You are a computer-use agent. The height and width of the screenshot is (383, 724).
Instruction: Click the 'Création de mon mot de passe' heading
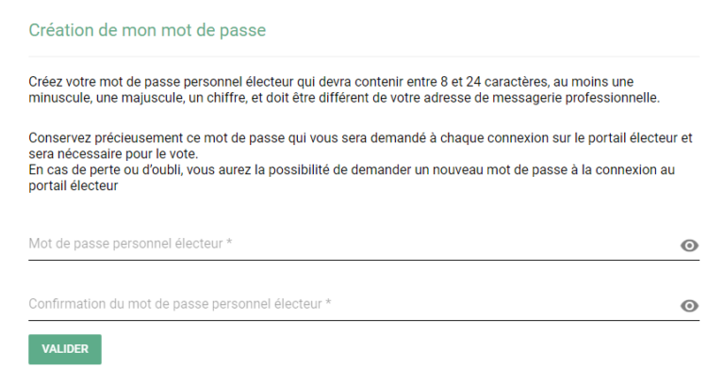[x=147, y=30]
